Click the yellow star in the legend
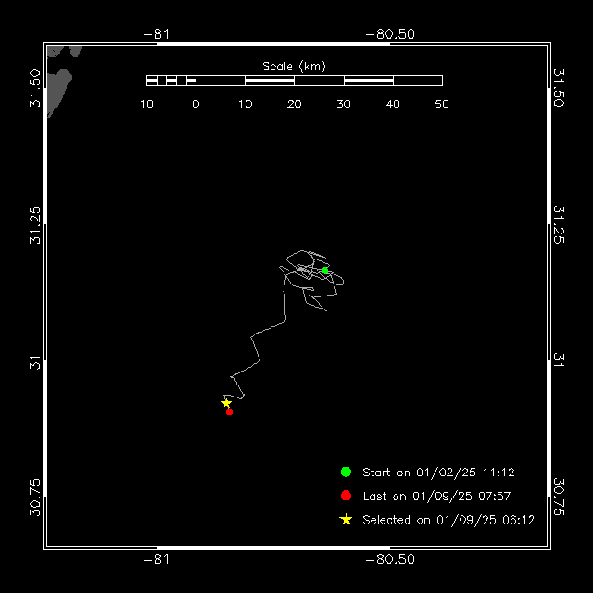 346,520
